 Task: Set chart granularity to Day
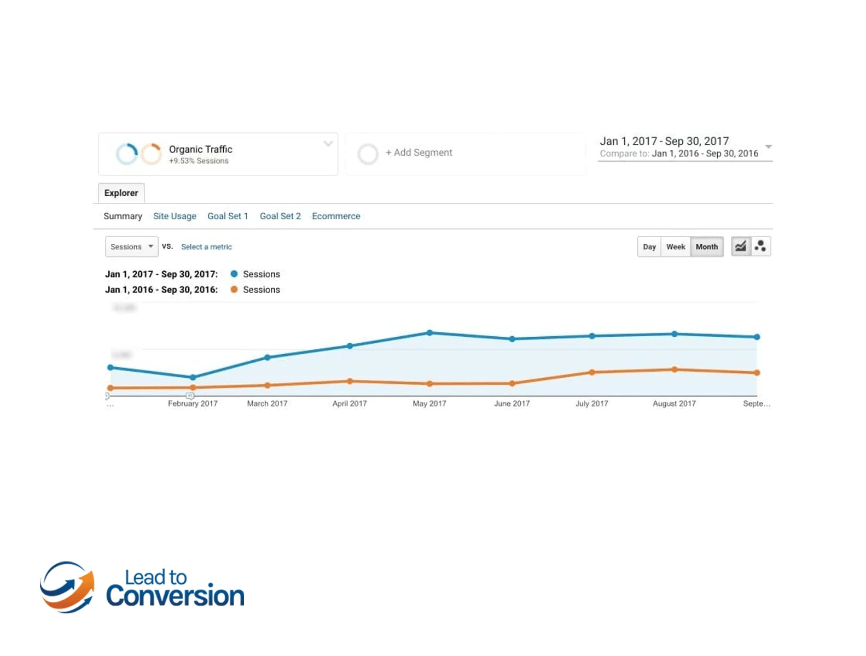point(649,247)
